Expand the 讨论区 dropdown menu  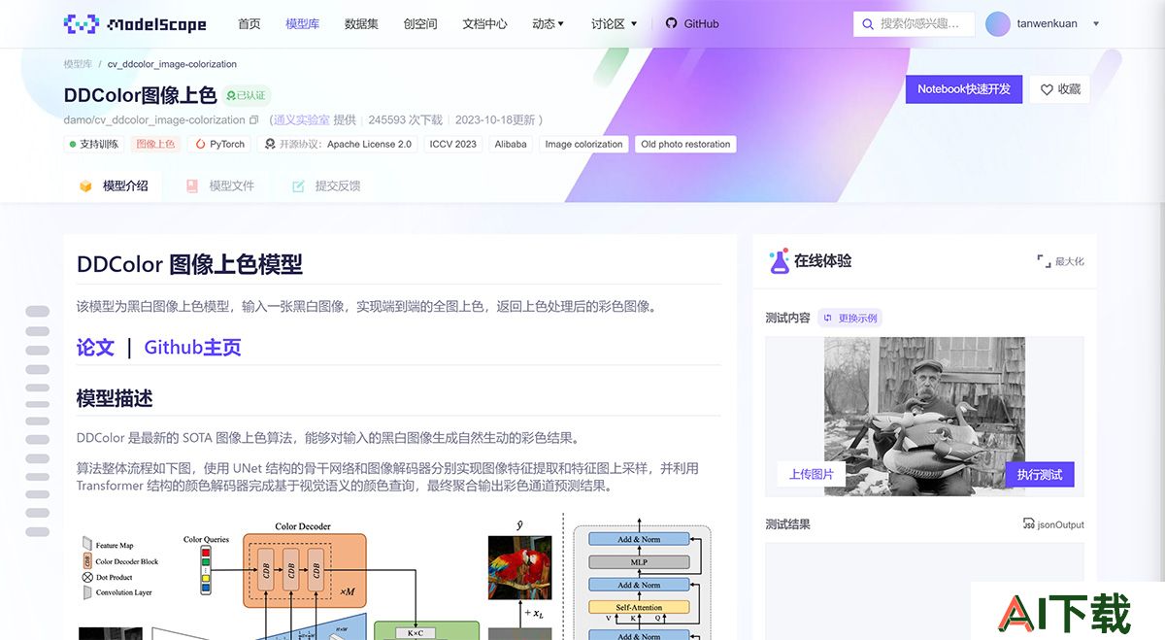click(x=614, y=23)
